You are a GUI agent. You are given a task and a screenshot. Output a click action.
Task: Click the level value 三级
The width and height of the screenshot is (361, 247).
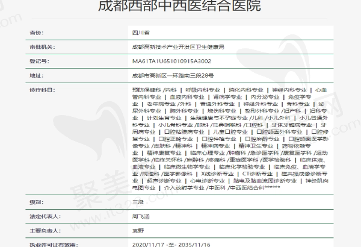point(138,202)
